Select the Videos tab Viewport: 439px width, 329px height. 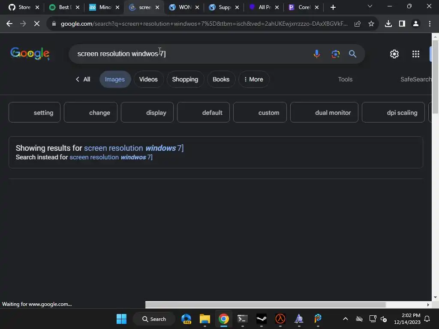click(x=148, y=79)
